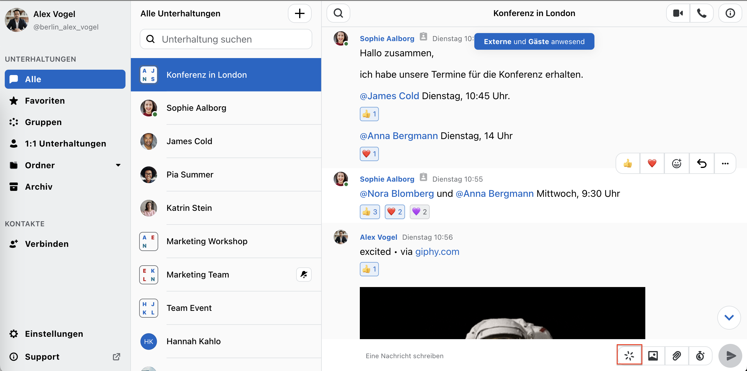Open the Archiv section

[65, 187]
